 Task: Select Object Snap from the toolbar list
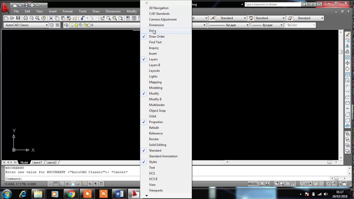(166, 111)
